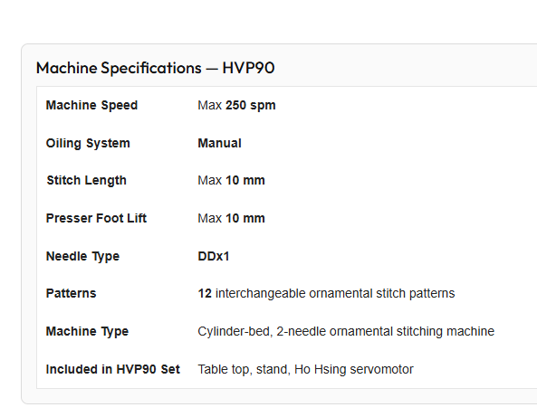Select the Machine Speed label
Image resolution: width=537 pixels, height=417 pixels.
click(91, 105)
